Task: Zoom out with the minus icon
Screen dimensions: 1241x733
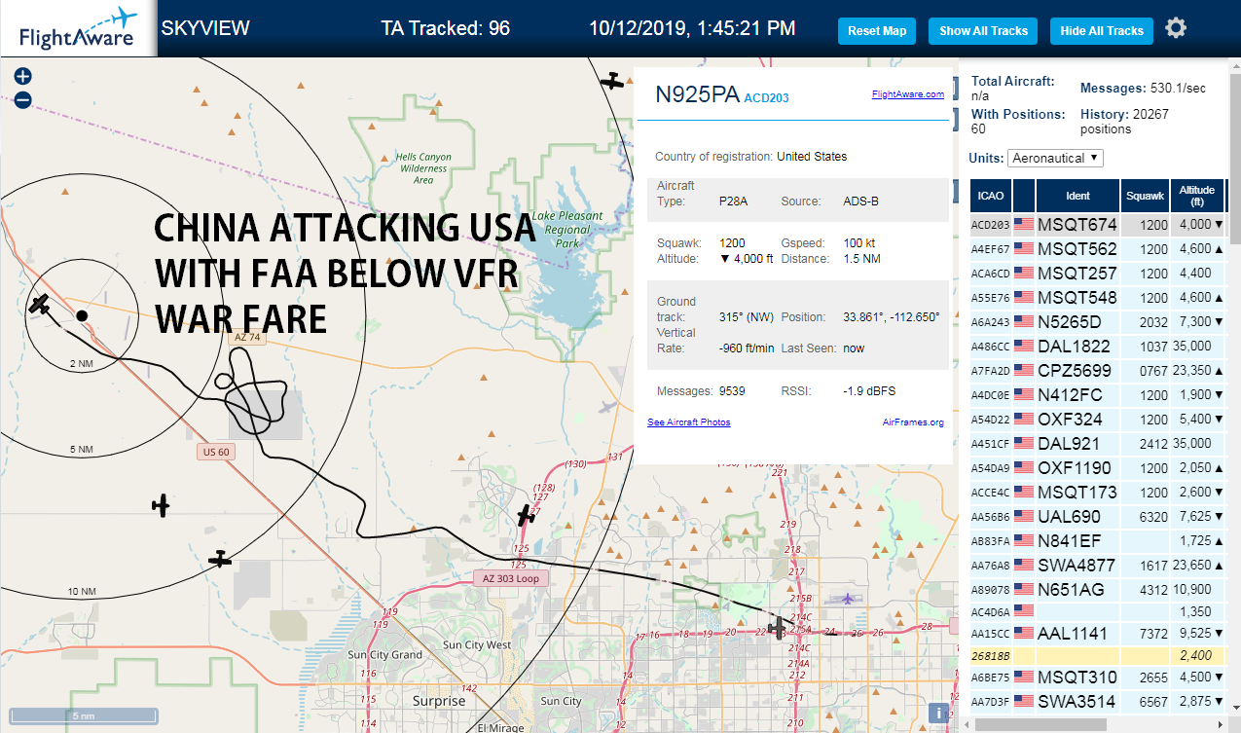Action: [23, 99]
